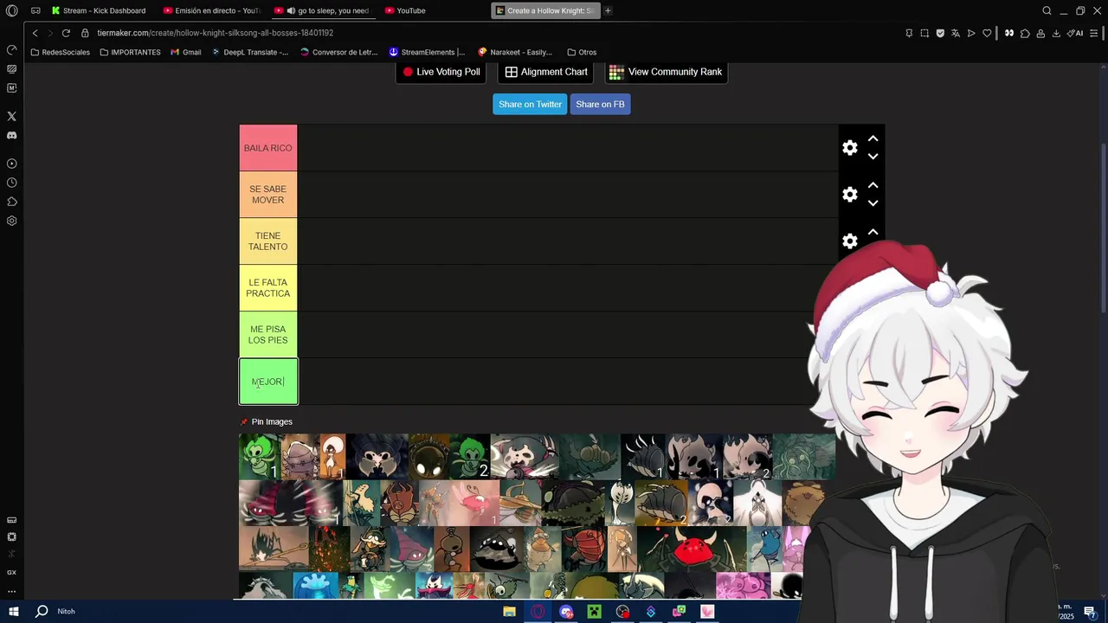The width and height of the screenshot is (1108, 623).
Task: Open settings gear for SE SABE MOVER tier
Action: (850, 195)
